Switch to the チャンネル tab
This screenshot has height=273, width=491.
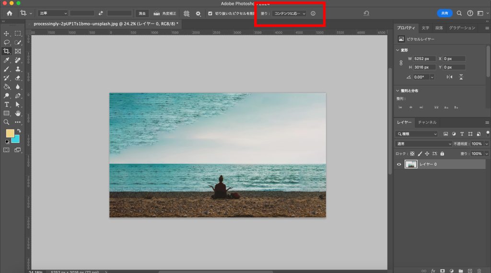click(x=427, y=122)
